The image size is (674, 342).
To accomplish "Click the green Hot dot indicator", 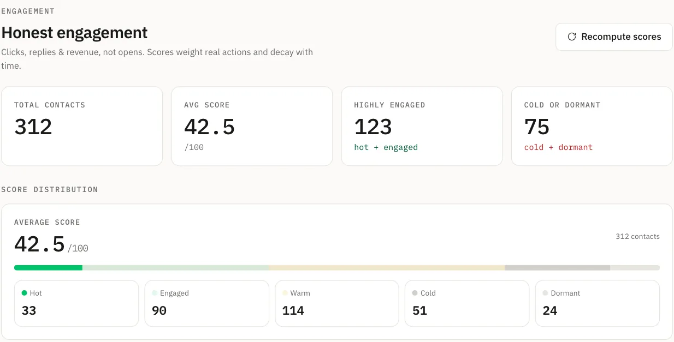I will click(24, 293).
